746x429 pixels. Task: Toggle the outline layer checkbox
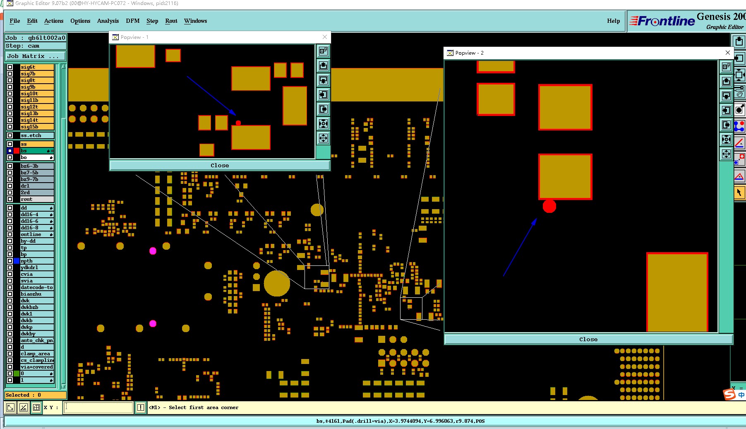click(x=10, y=234)
